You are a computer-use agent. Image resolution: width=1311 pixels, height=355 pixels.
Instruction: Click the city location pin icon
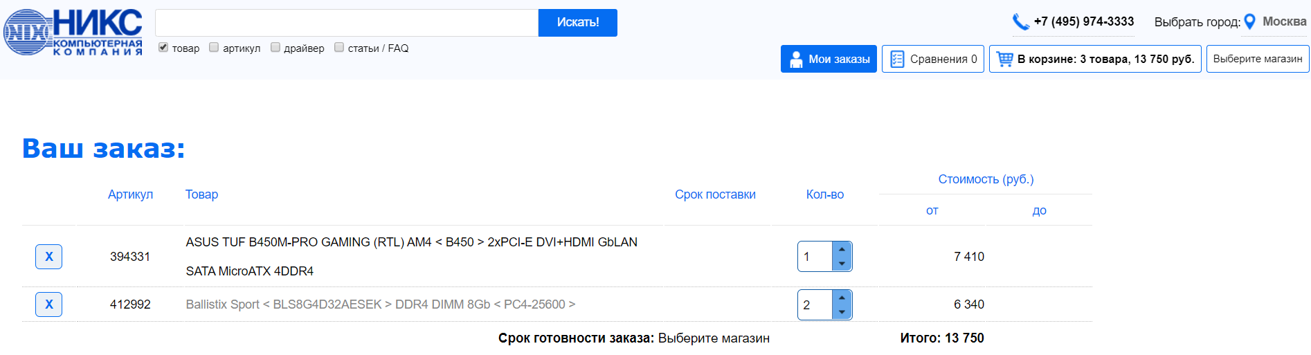pyautogui.click(x=1249, y=22)
